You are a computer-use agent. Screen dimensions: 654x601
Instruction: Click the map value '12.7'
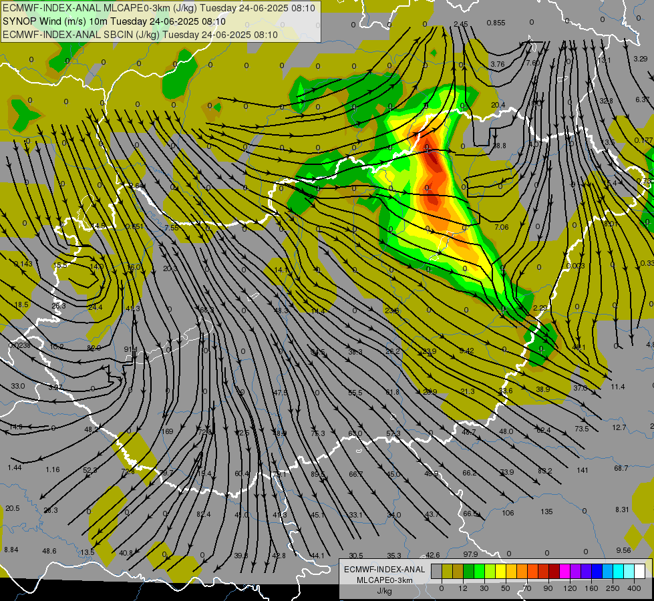tap(619, 427)
